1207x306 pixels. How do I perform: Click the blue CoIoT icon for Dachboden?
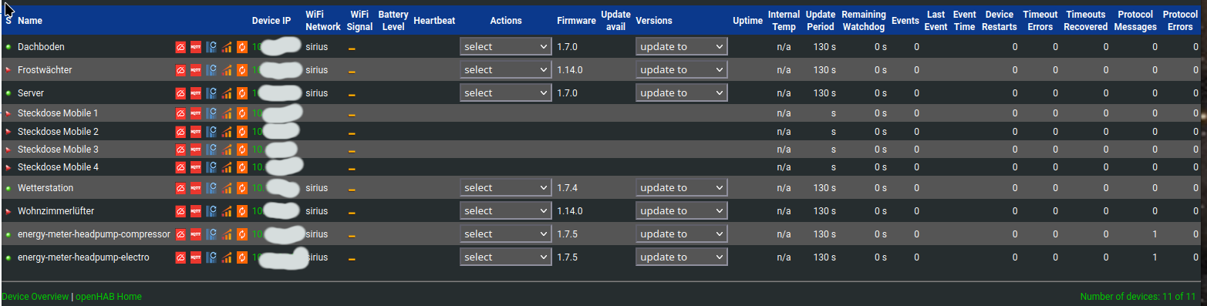[211, 47]
